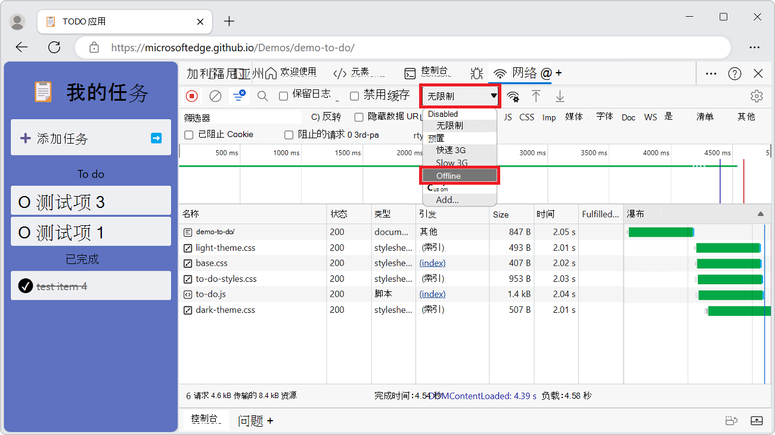Image resolution: width=775 pixels, height=435 pixels.
Task: Check the 禁用缓存 checkbox
Action: tap(355, 96)
